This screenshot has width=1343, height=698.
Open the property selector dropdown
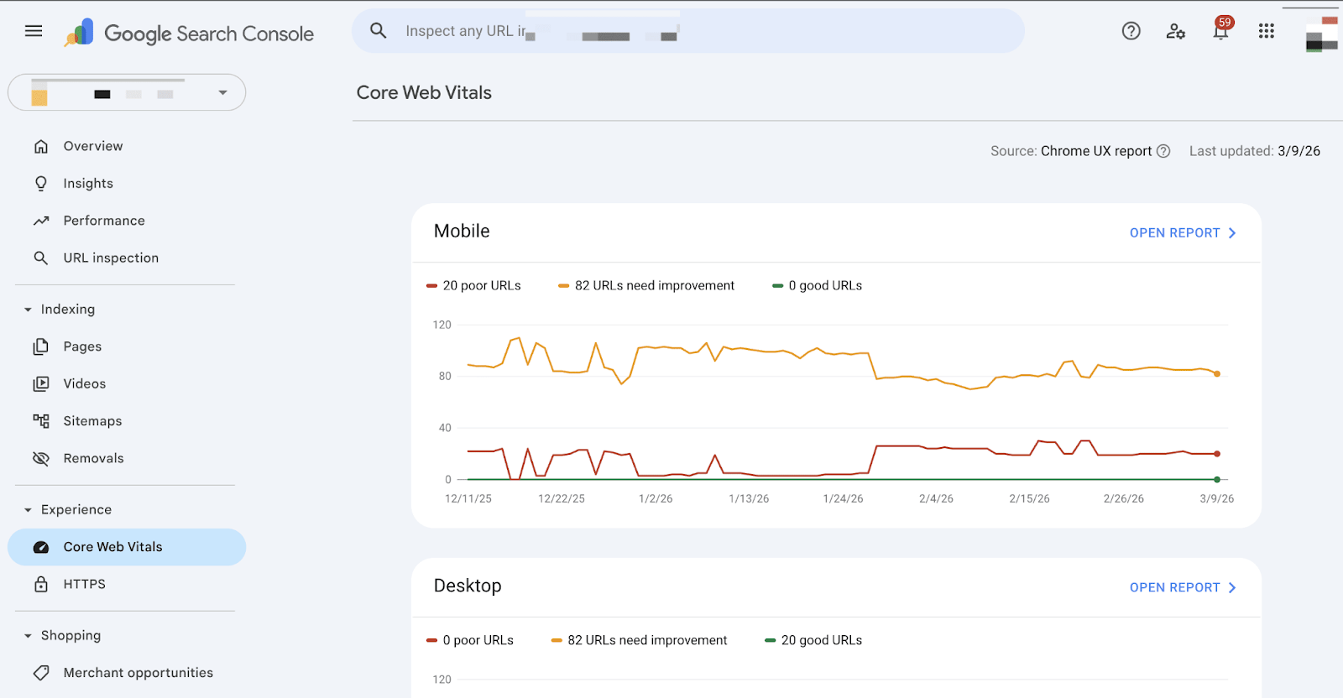pos(127,92)
